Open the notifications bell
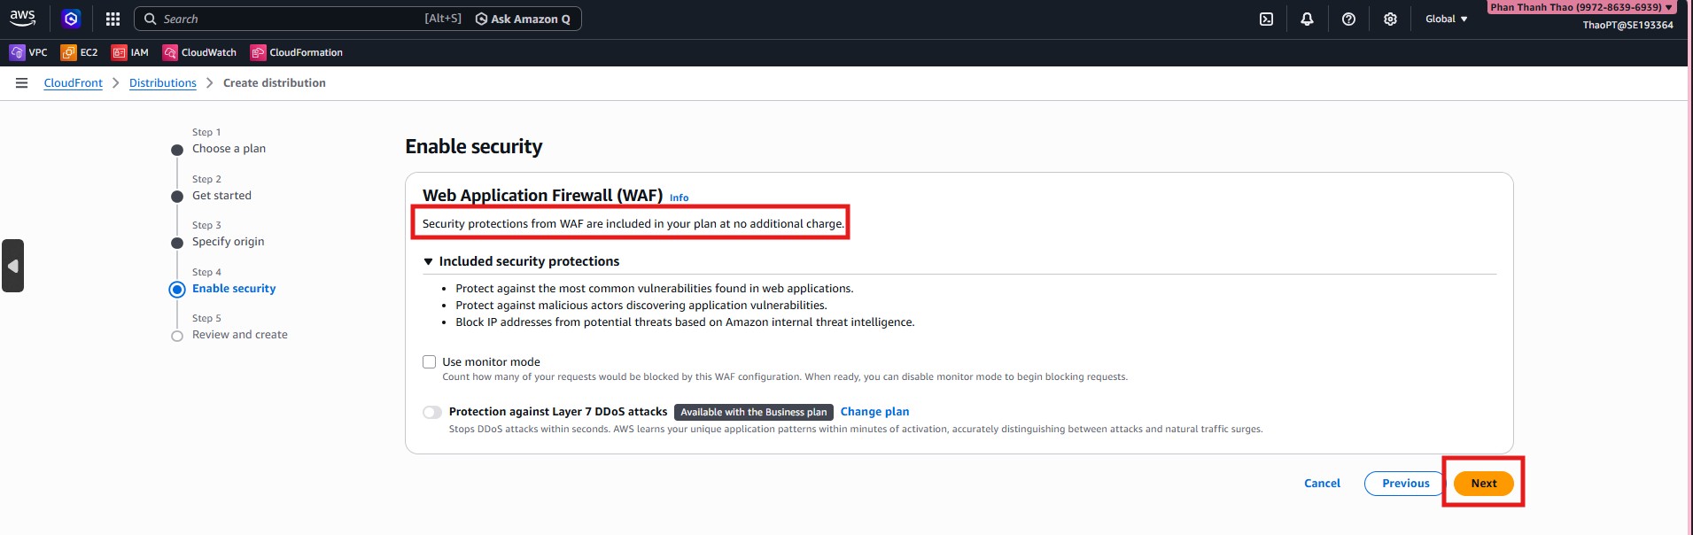Image resolution: width=1693 pixels, height=535 pixels. [1307, 19]
